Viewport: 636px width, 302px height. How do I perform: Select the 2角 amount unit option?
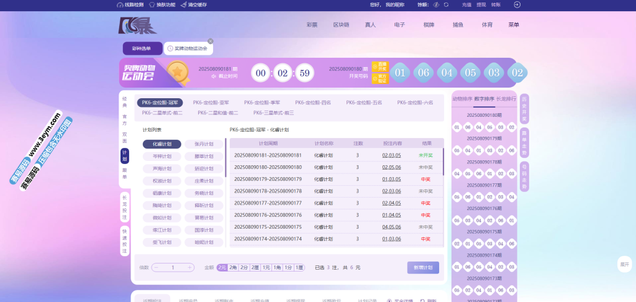(233, 267)
